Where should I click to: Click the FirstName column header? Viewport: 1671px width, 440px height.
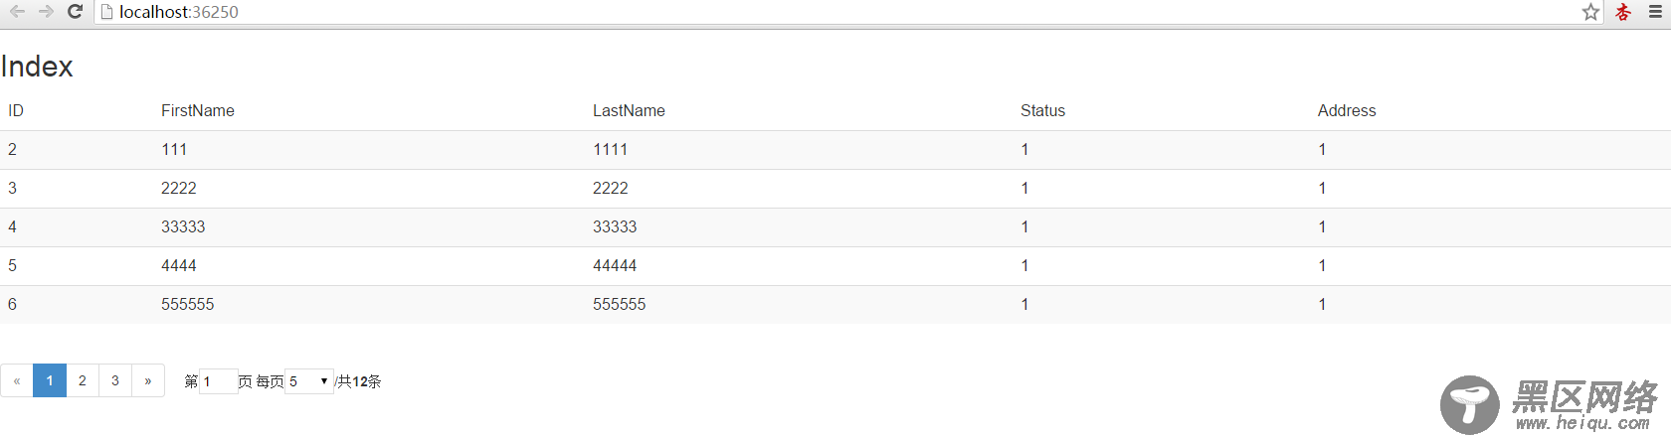[198, 110]
